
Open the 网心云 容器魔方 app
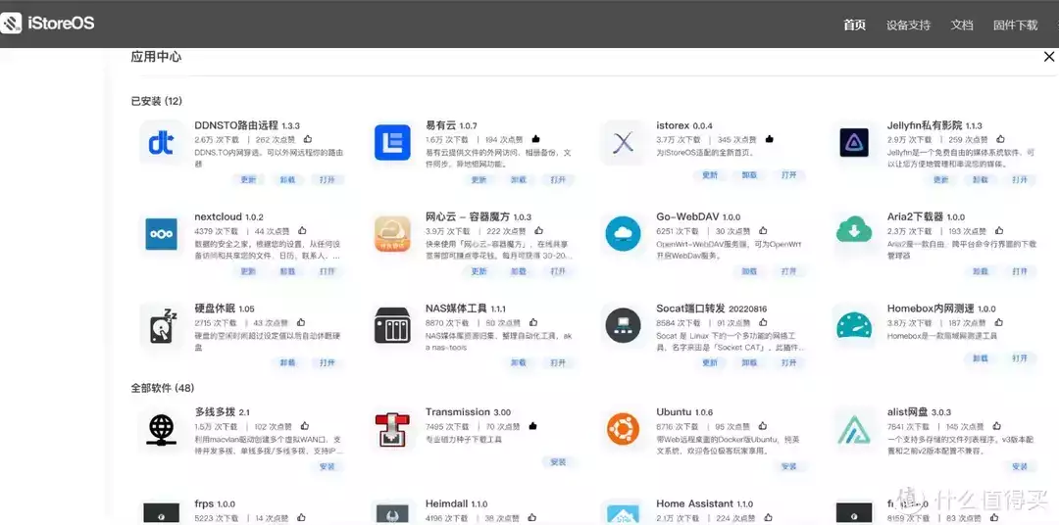[x=558, y=271]
